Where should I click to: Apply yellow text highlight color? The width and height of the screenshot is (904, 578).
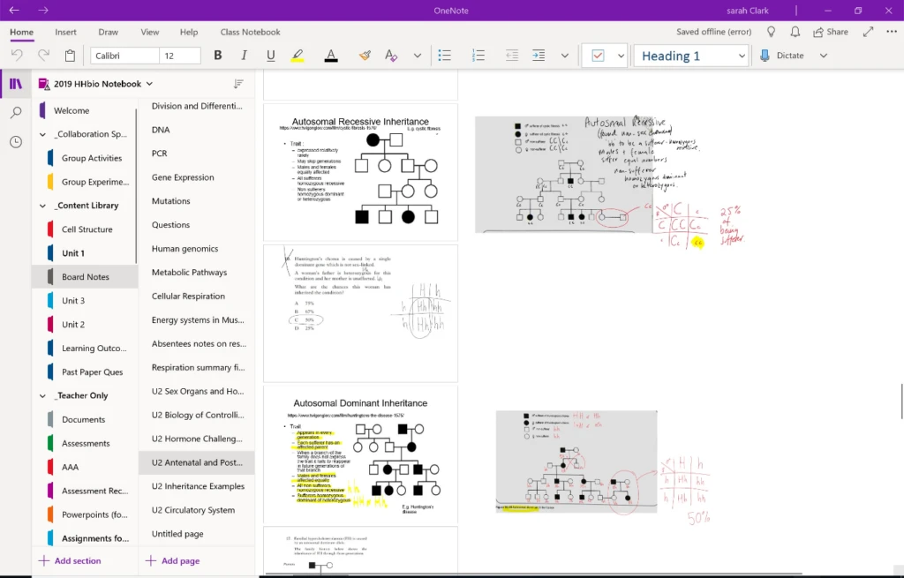point(297,56)
